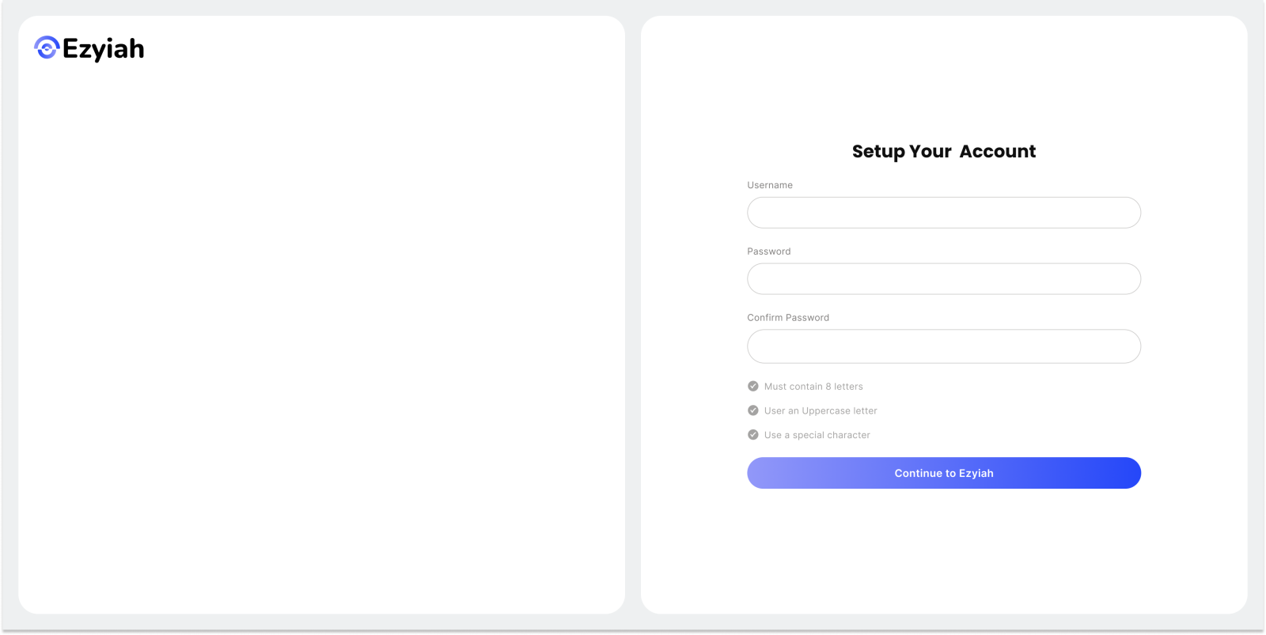
Task: Click checkmark icon beside special character rule
Action: (x=753, y=435)
